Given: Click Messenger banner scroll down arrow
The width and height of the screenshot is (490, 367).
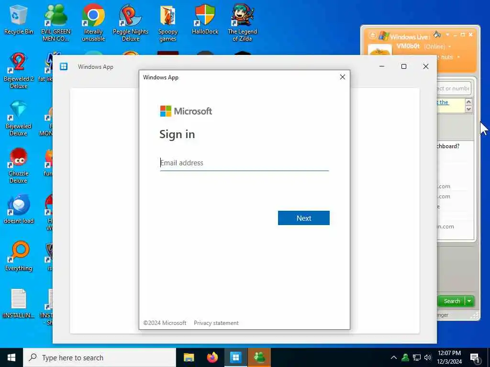Looking at the screenshot, I should click(x=468, y=109).
